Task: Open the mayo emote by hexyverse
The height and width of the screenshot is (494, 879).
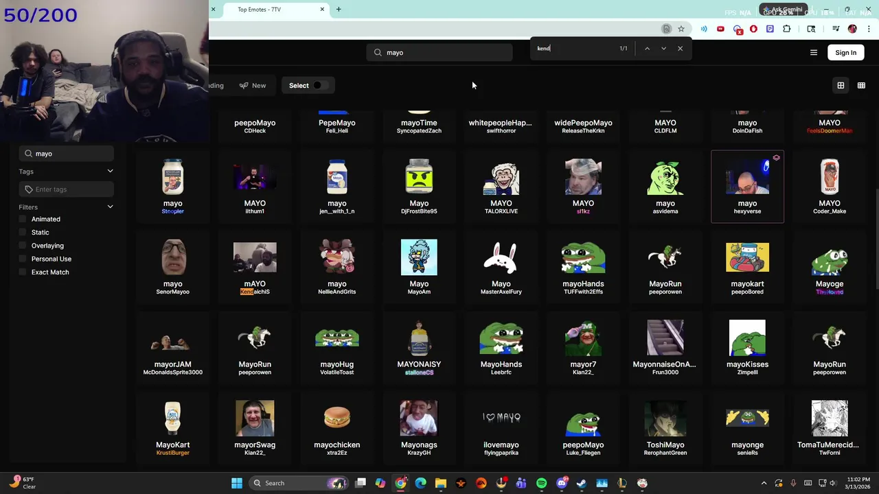Action: coord(747,187)
